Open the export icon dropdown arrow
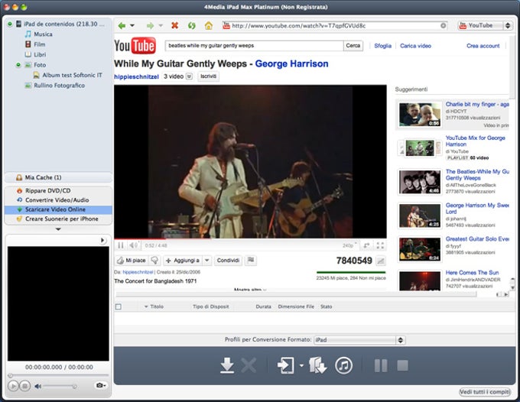The height and width of the screenshot is (402, 520). click(301, 365)
